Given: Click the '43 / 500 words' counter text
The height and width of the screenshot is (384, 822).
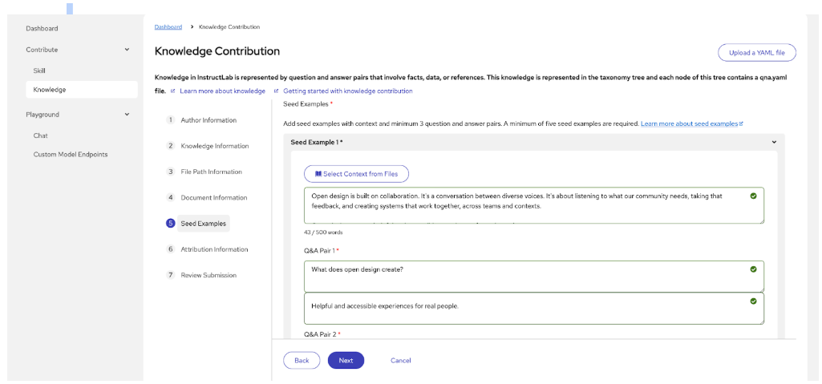Looking at the screenshot, I should pos(323,232).
